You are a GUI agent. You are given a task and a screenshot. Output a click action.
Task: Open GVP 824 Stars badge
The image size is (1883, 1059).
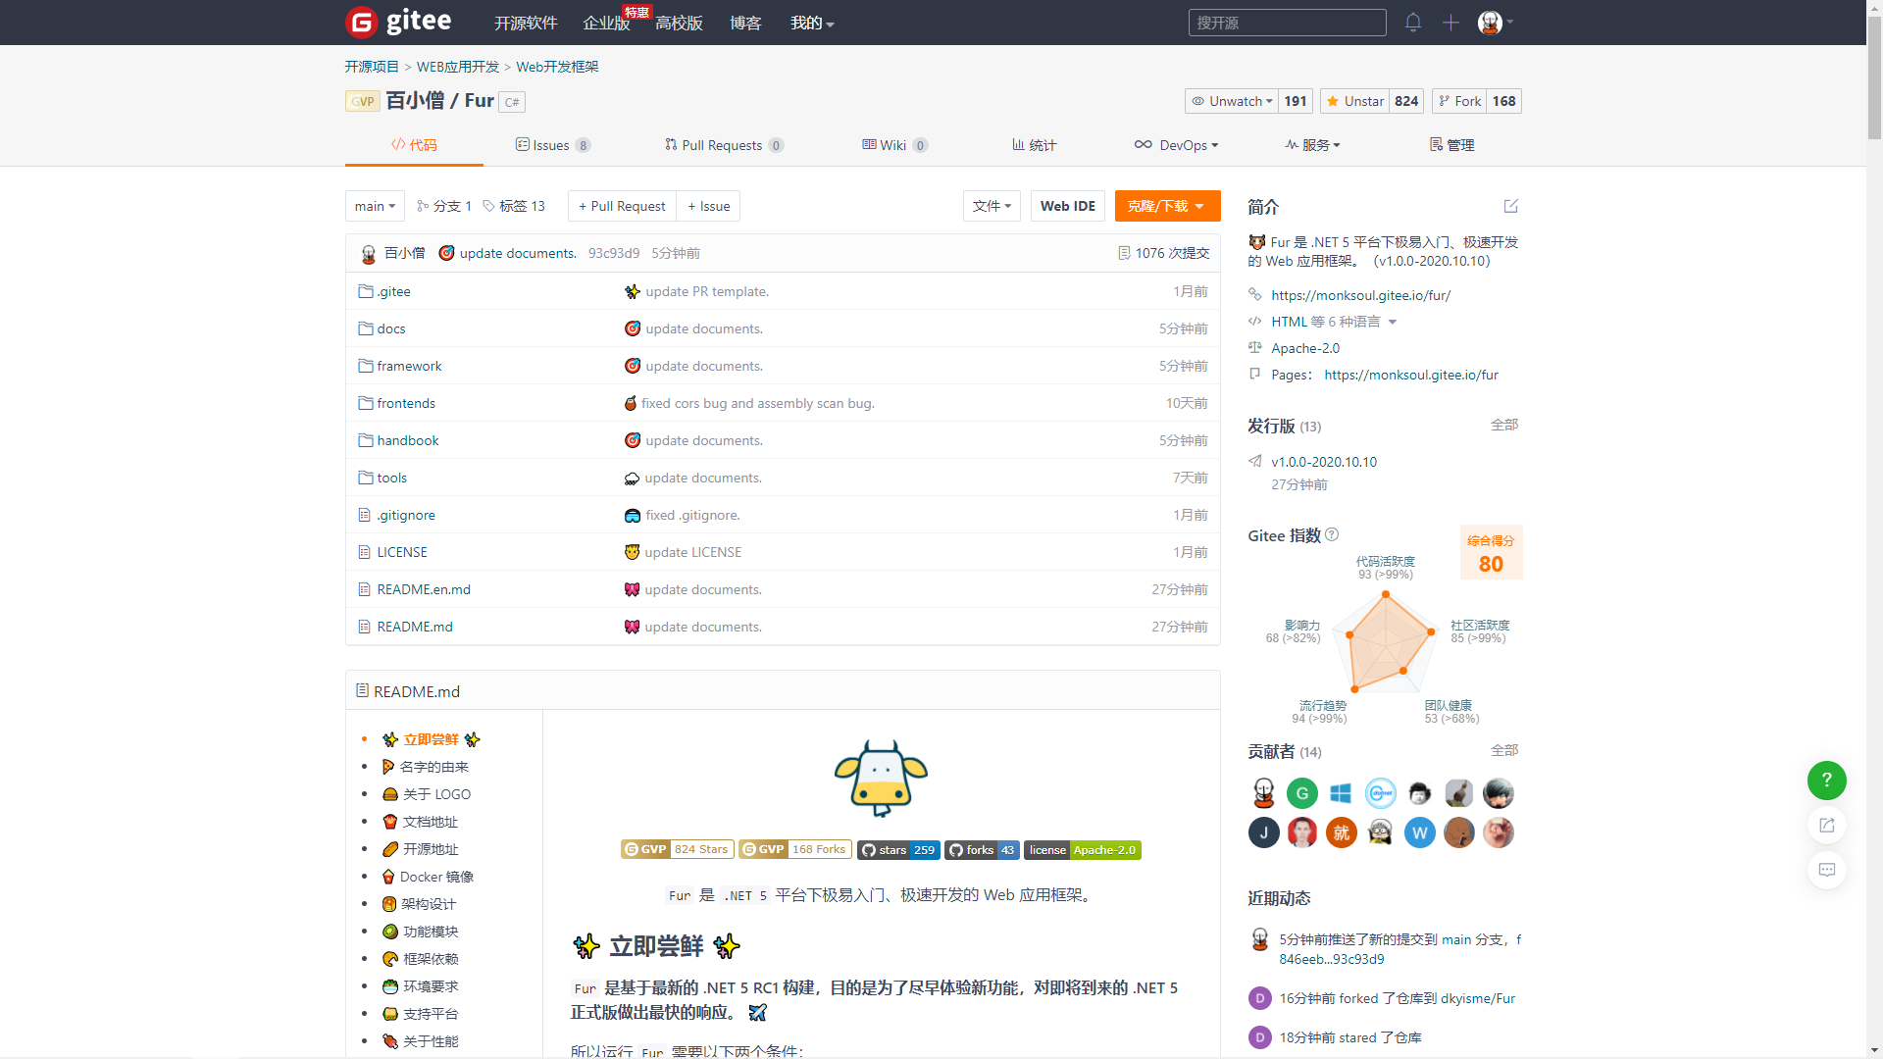pos(677,849)
